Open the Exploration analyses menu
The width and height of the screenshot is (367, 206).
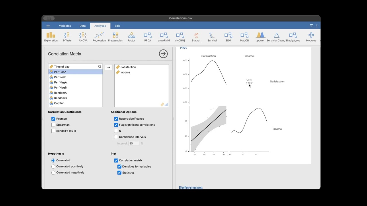pyautogui.click(x=51, y=37)
